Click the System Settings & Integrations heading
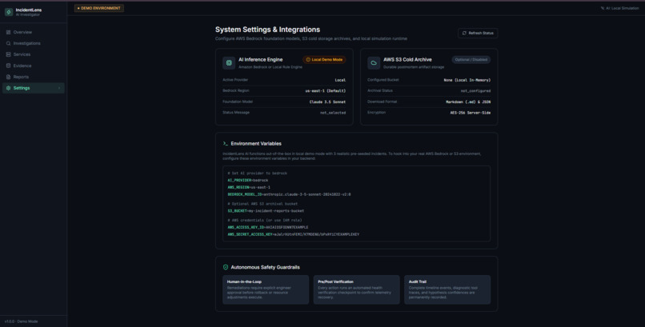The image size is (645, 327). [x=267, y=30]
